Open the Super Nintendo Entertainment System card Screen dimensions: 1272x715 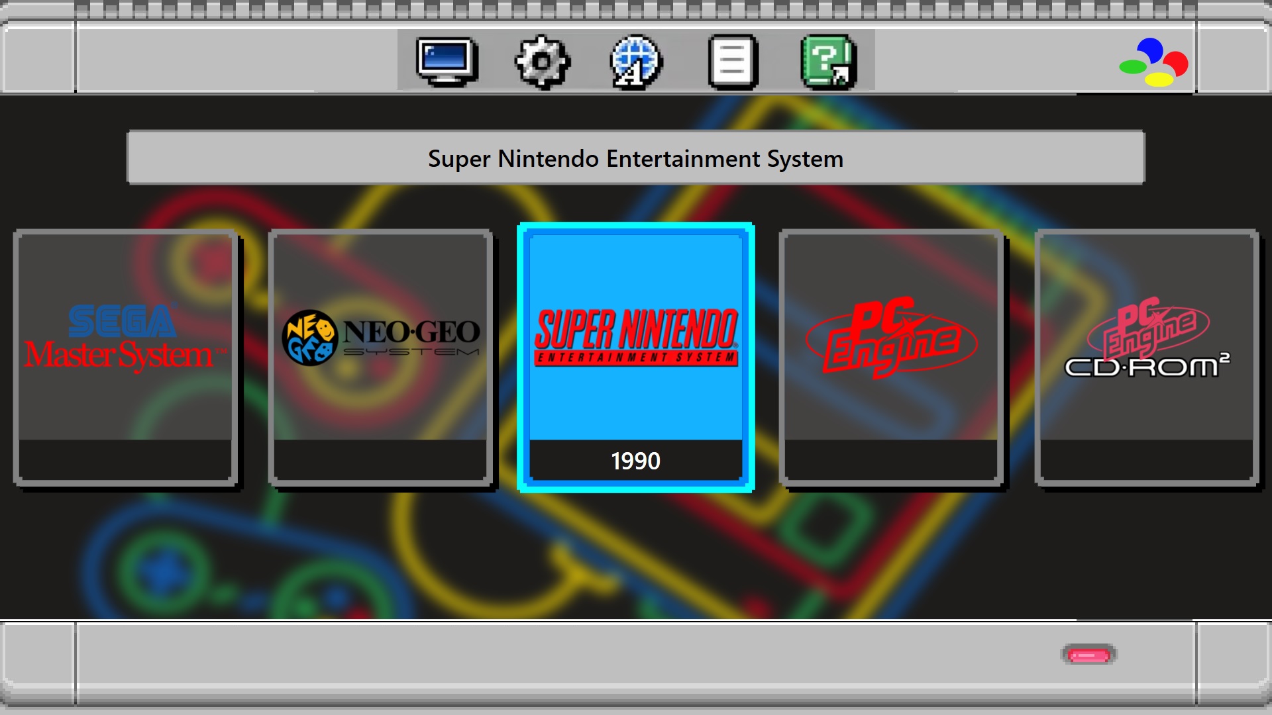[636, 358]
